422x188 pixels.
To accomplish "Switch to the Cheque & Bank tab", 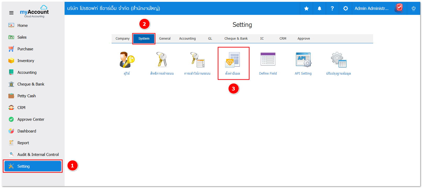I will click(x=236, y=39).
